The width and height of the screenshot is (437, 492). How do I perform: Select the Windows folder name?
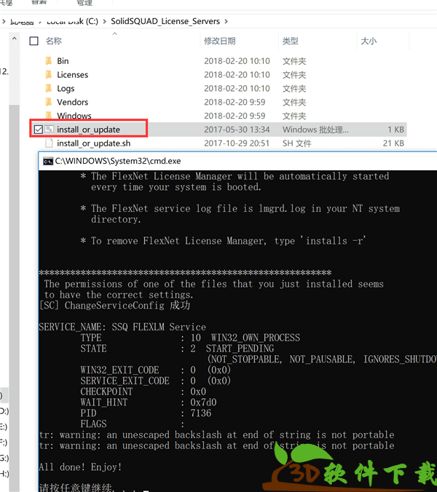(x=74, y=116)
